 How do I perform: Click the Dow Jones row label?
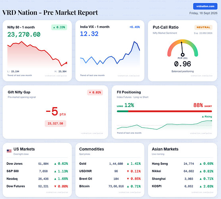(15, 164)
